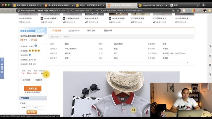
Task: Expand the product attributes table with the chevron
Action: point(187,62)
